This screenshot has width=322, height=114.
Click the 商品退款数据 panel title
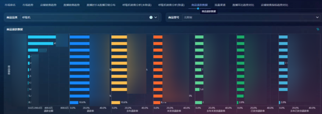click(15, 29)
